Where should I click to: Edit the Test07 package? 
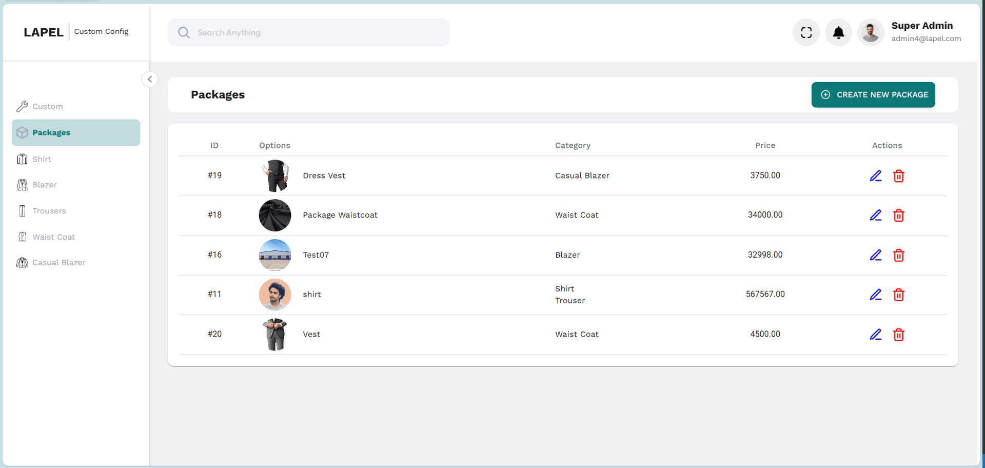pyautogui.click(x=876, y=255)
